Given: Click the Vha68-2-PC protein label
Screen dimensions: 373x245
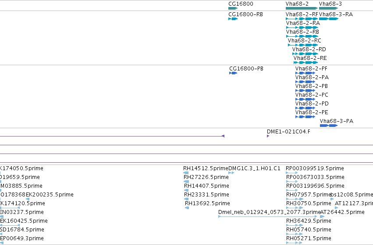Looking at the screenshot, I should [312, 95].
